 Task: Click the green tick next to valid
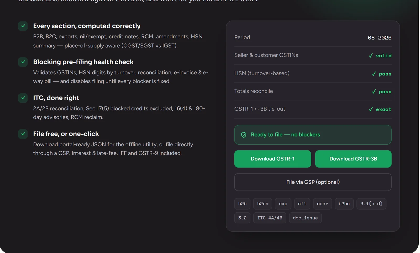(371, 55)
